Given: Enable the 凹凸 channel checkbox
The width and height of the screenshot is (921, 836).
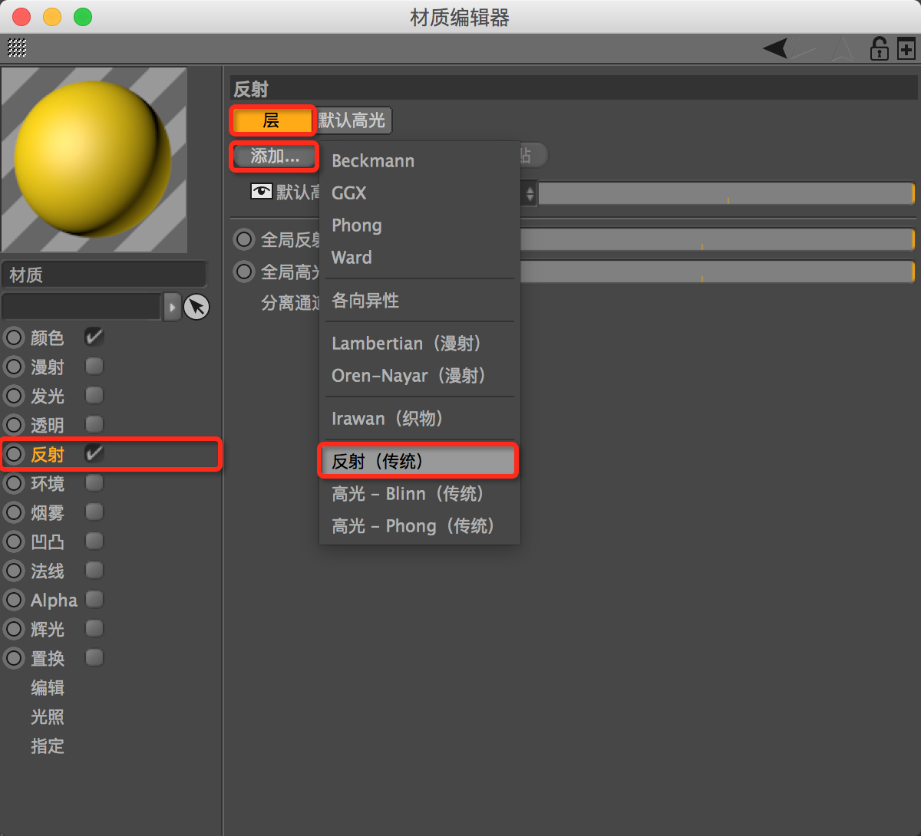Looking at the screenshot, I should pyautogui.click(x=94, y=541).
